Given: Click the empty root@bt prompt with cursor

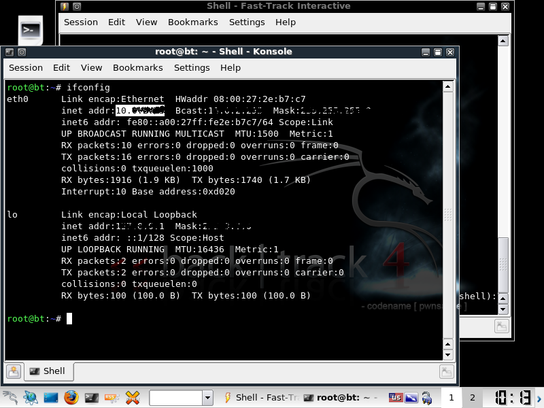Looking at the screenshot, I should pyautogui.click(x=39, y=318).
